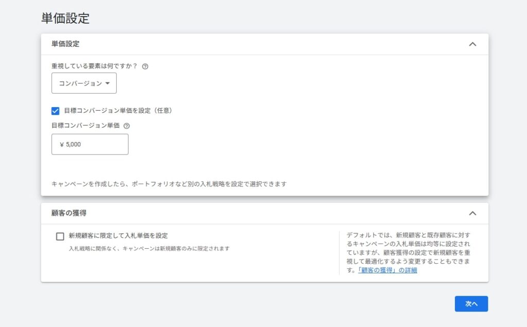
Task: Collapse the 単価設定 card with its chevron
Action: click(472, 44)
